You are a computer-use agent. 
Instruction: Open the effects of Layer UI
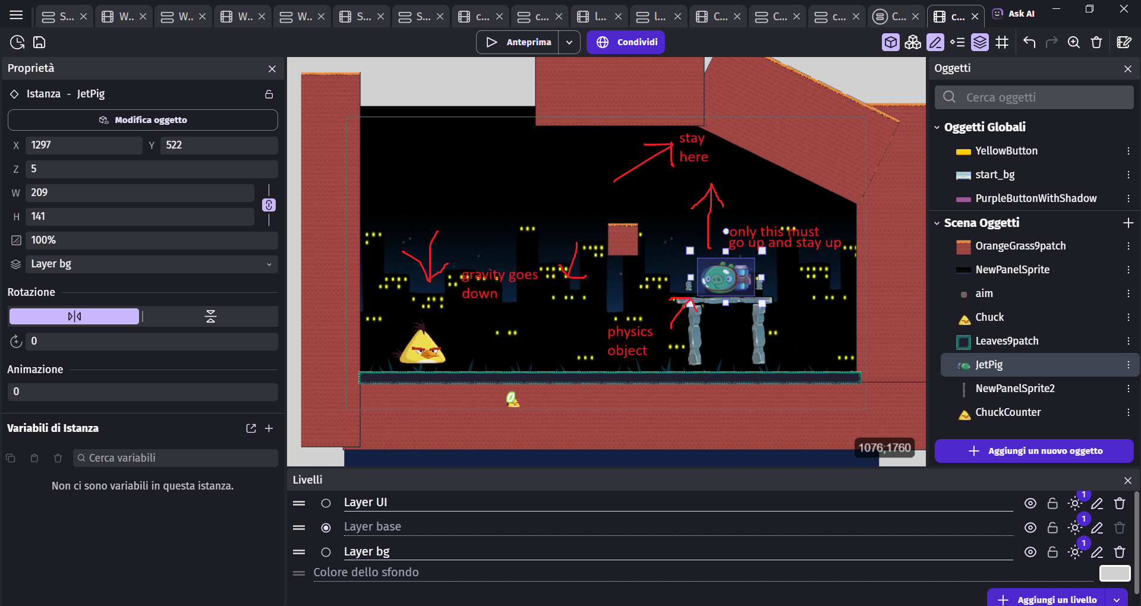tap(1075, 503)
